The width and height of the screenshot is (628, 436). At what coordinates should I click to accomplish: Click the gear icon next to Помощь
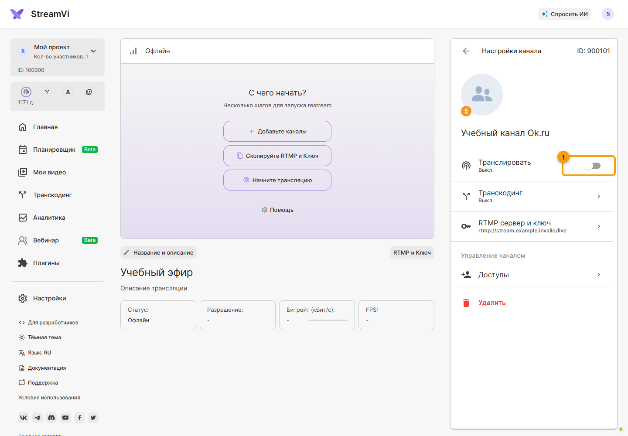coord(265,210)
